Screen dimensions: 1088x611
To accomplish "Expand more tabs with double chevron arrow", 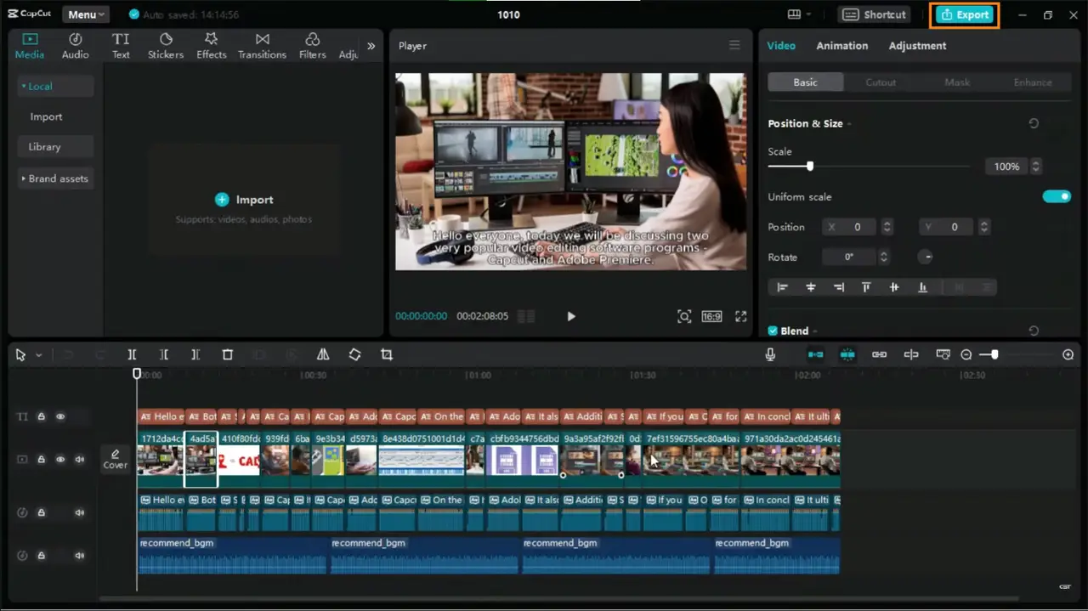I will (371, 46).
